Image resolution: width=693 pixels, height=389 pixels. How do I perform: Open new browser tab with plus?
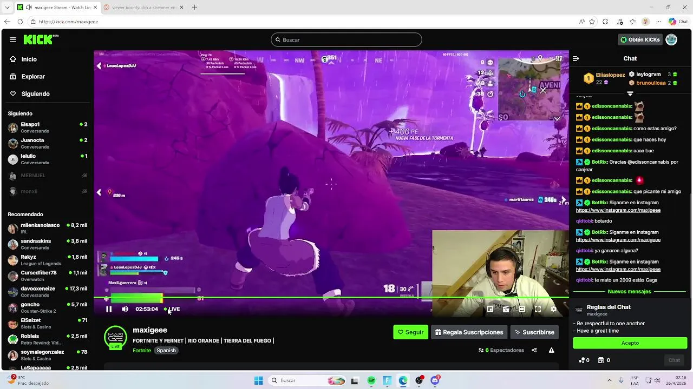click(194, 7)
